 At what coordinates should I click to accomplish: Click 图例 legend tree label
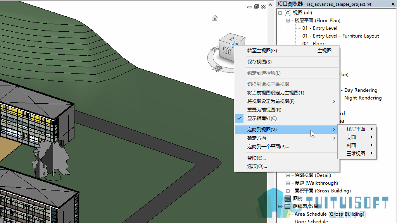(298, 199)
